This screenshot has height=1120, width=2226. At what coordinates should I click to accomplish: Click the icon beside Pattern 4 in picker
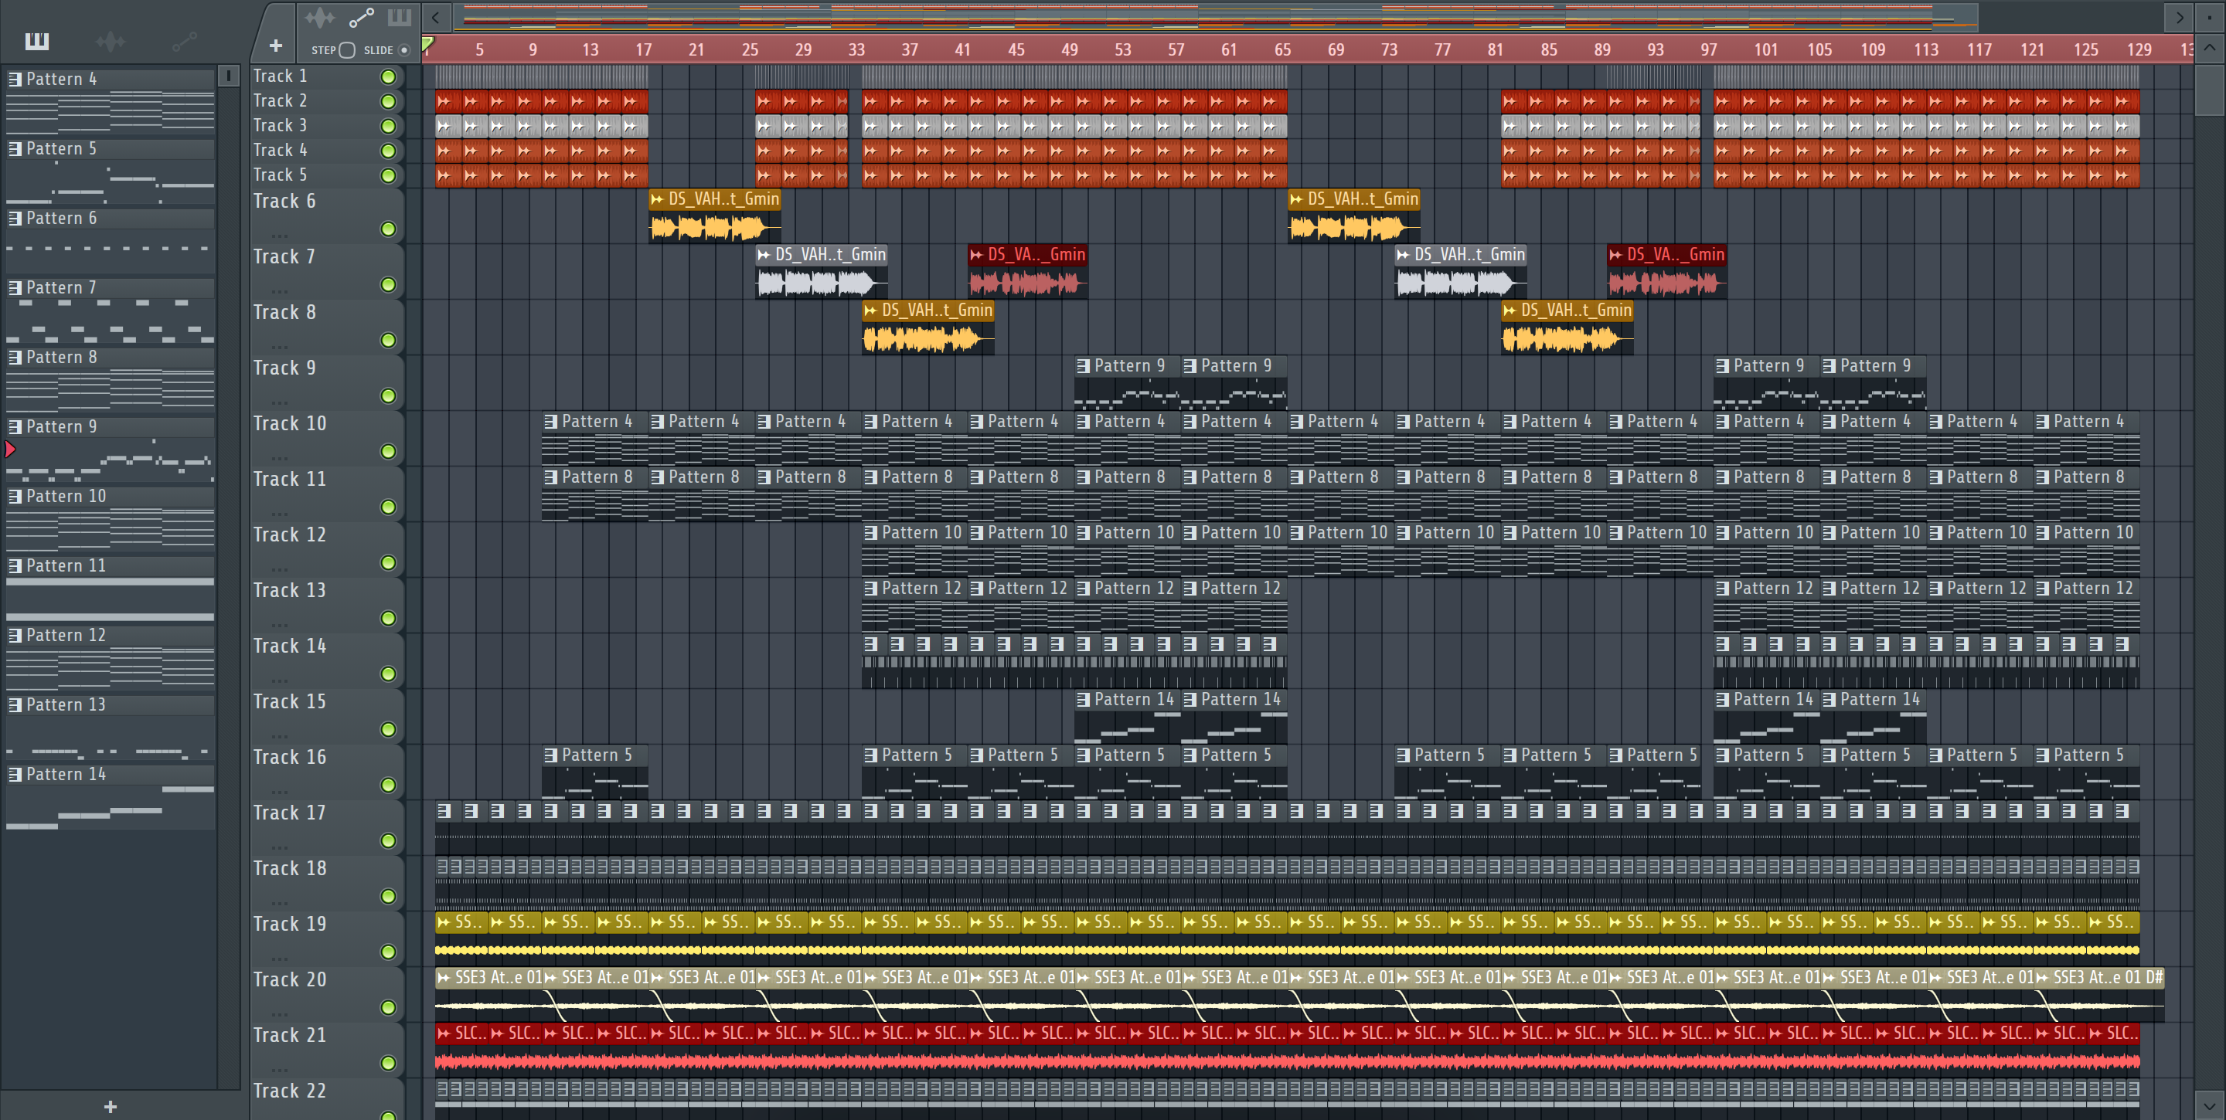pos(15,79)
